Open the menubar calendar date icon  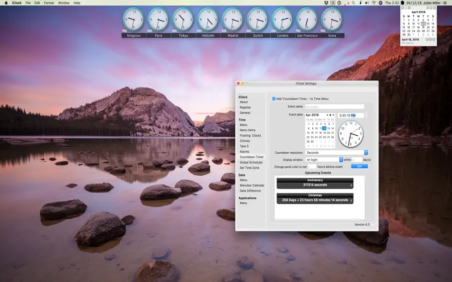pyautogui.click(x=333, y=3)
